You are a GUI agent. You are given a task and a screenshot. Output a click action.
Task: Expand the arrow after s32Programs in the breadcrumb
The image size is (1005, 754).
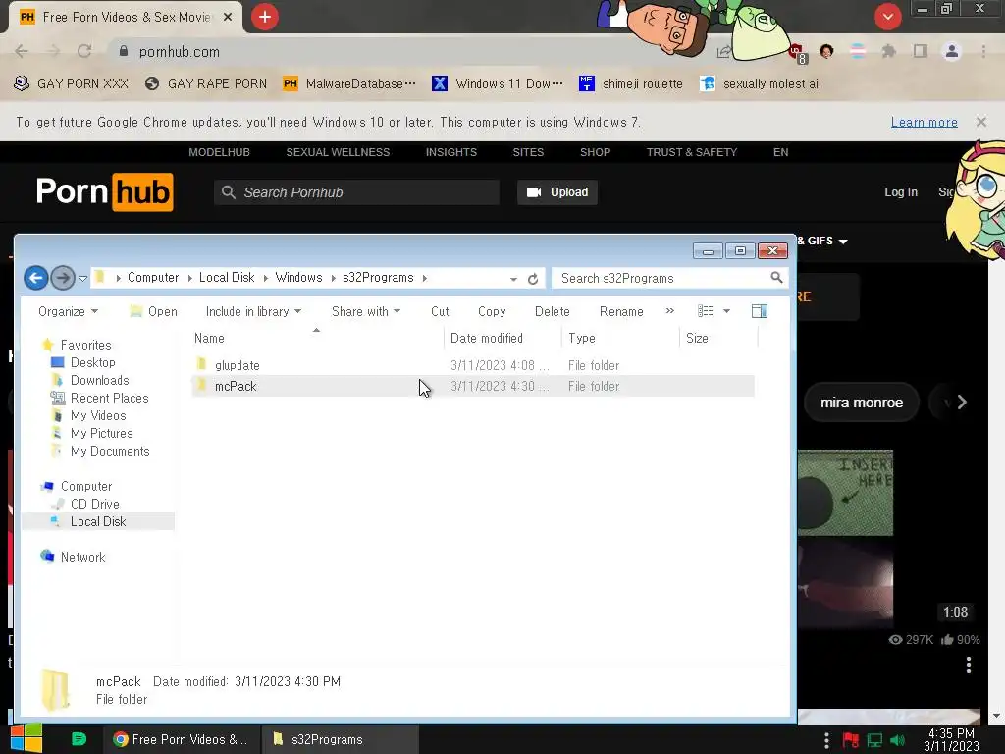coord(424,278)
